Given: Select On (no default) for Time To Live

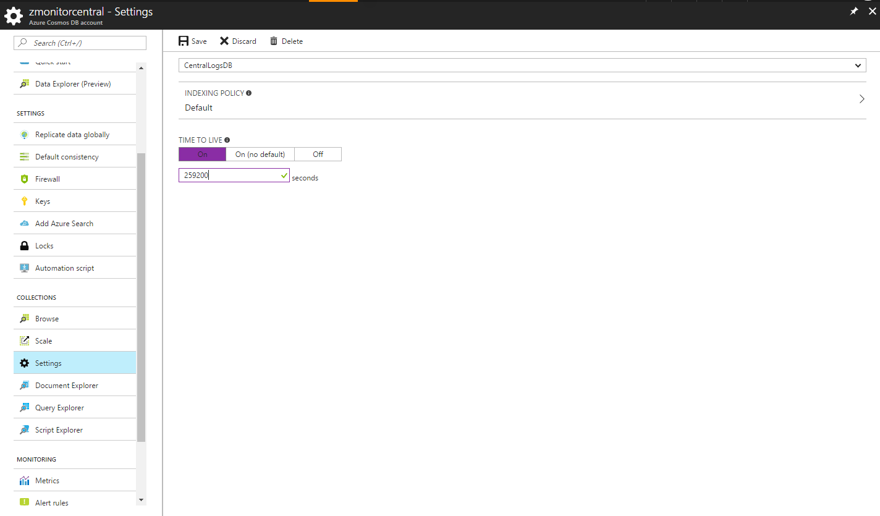Looking at the screenshot, I should tap(260, 154).
